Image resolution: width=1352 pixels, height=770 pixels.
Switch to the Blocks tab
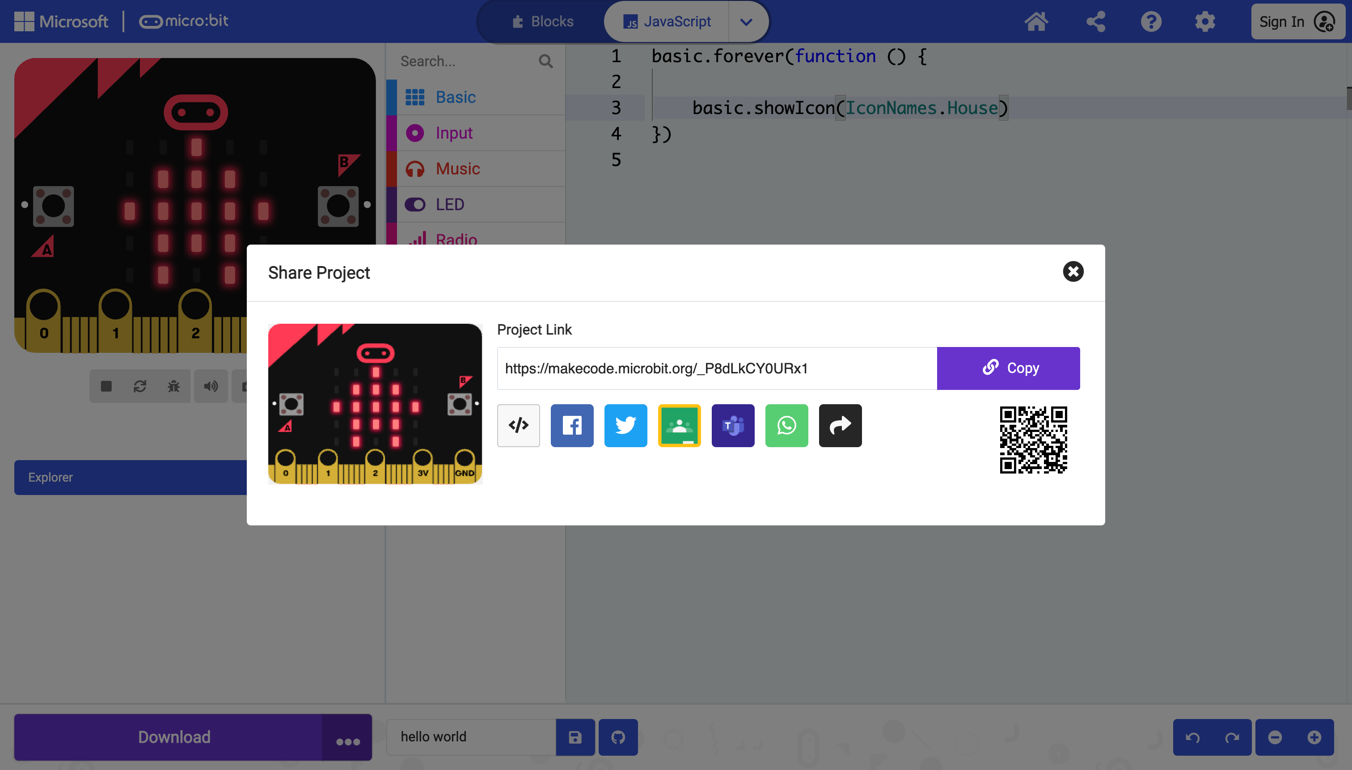point(543,21)
